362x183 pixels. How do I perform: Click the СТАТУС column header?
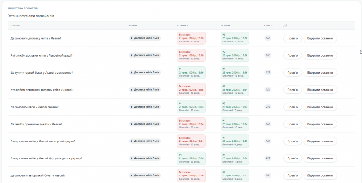[x=269, y=25]
